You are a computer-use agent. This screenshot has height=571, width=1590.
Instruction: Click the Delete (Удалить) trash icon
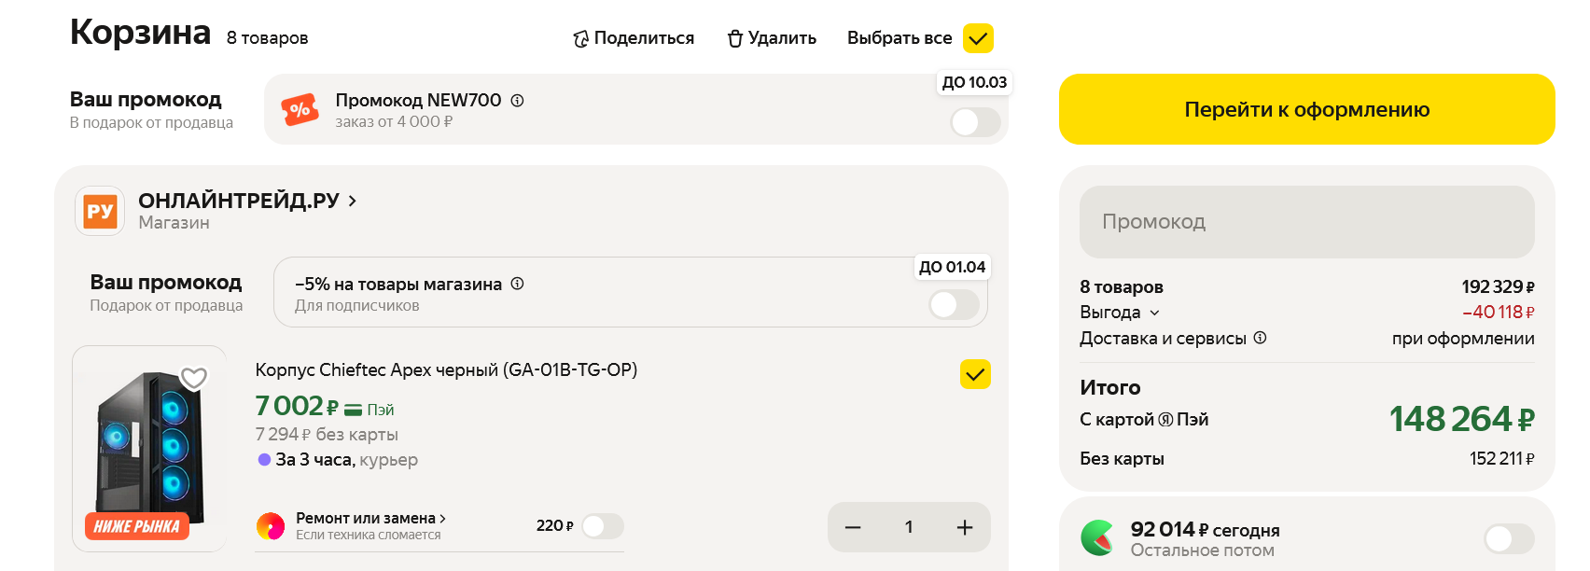click(735, 38)
